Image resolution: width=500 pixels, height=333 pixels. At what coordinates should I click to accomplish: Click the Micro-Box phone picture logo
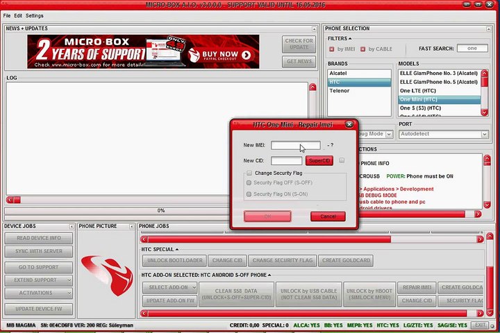pos(107,275)
